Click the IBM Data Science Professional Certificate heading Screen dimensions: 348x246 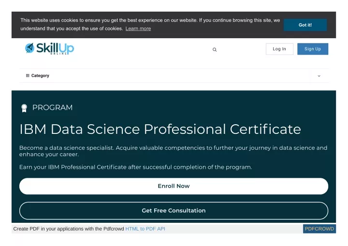160,129
